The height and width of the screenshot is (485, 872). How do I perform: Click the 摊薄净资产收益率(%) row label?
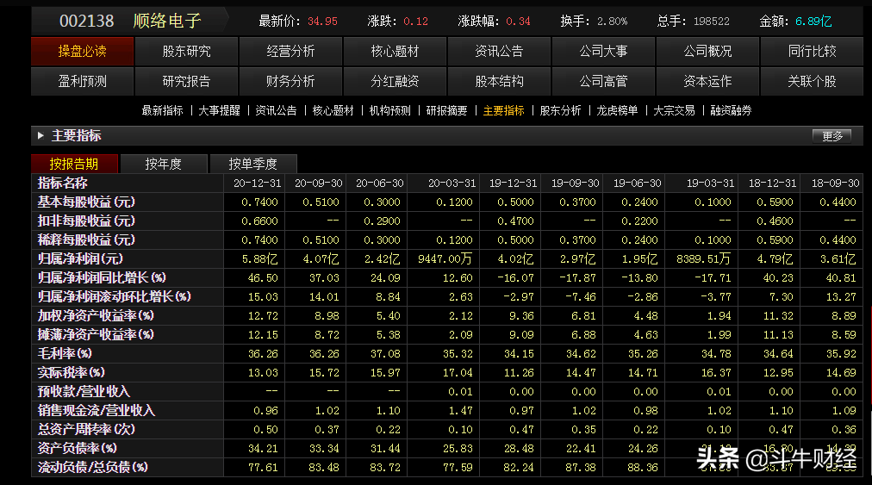(96, 334)
